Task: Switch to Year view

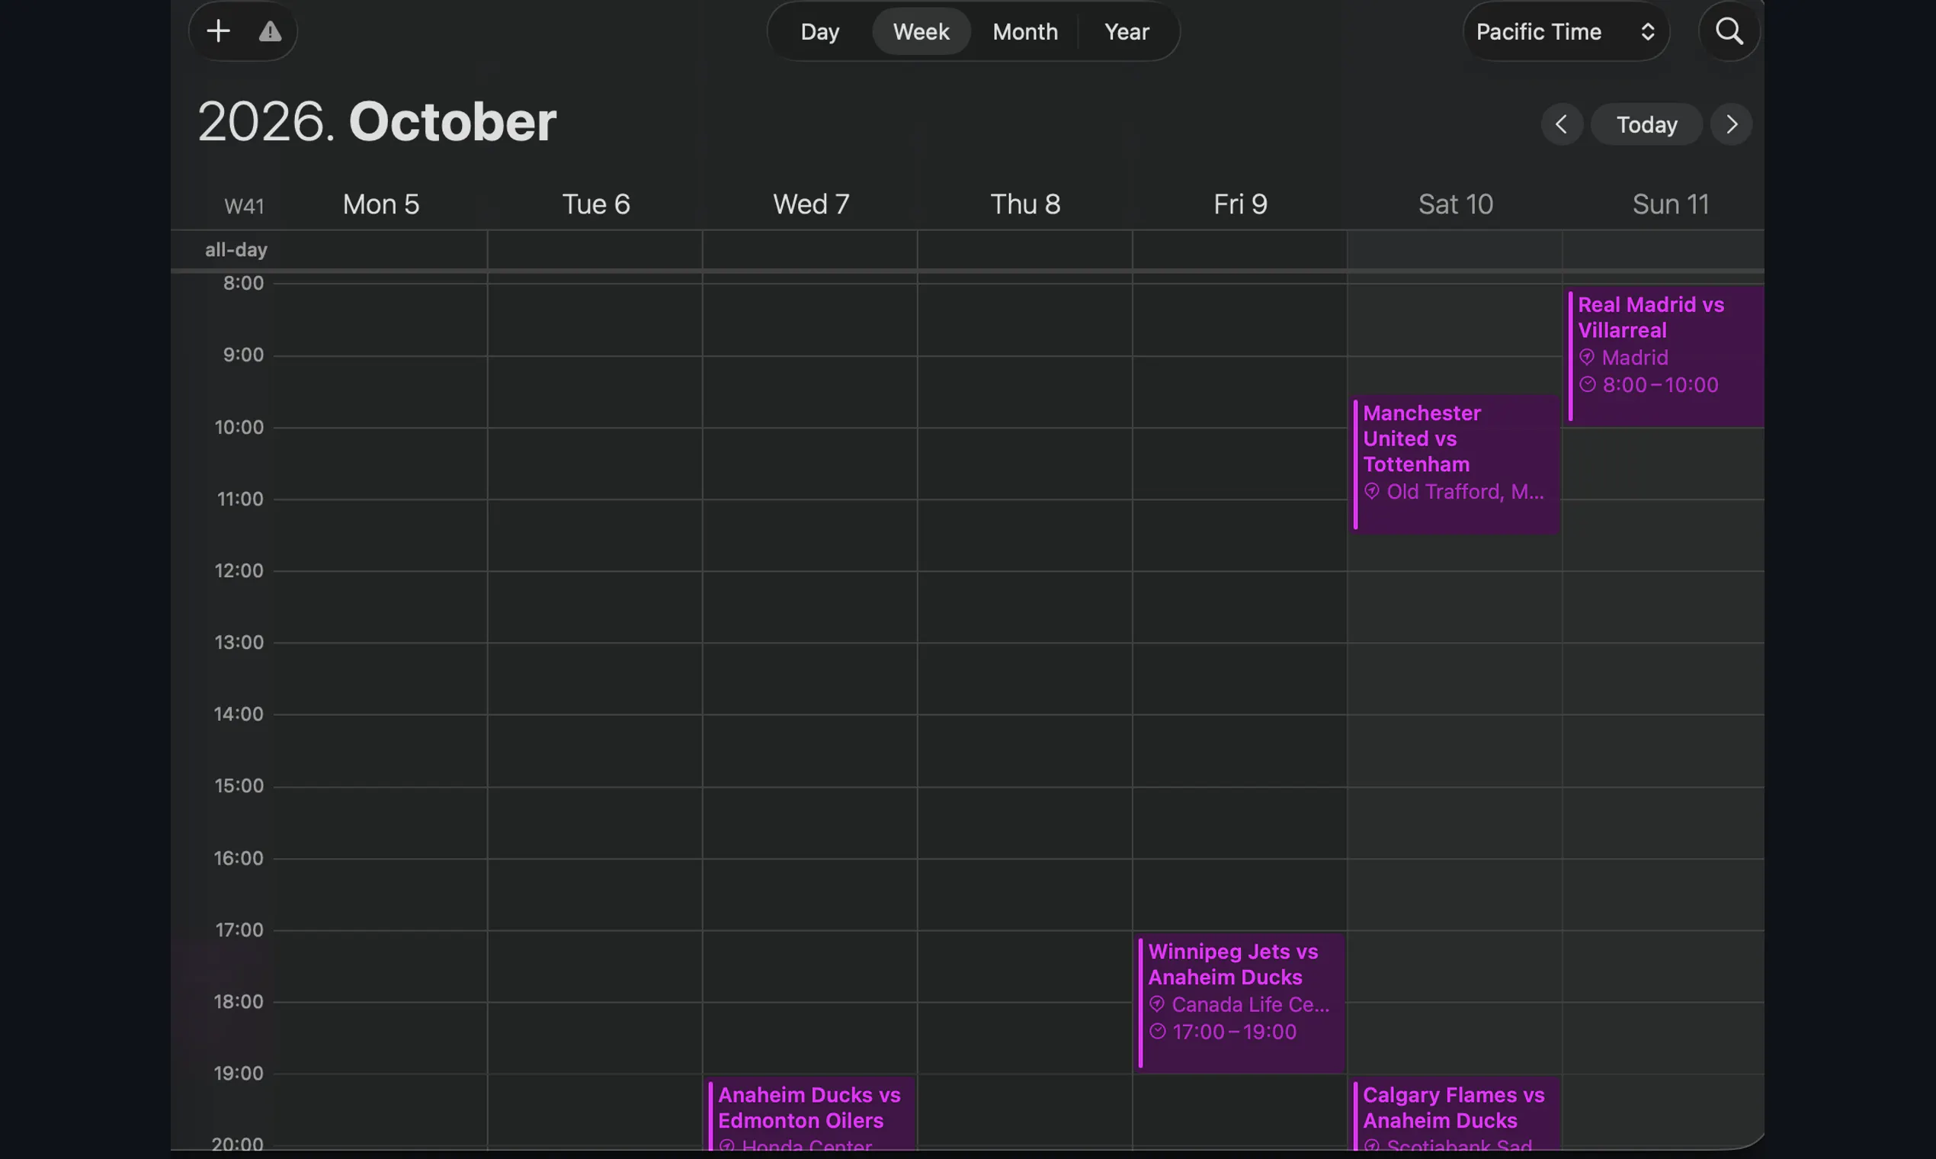Action: (x=1127, y=31)
